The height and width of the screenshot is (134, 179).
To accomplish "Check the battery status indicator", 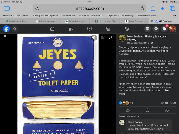I will coord(175,2).
